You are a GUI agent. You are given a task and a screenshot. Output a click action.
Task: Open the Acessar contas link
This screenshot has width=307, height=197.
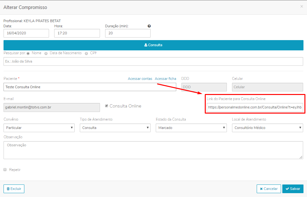tap(140, 79)
